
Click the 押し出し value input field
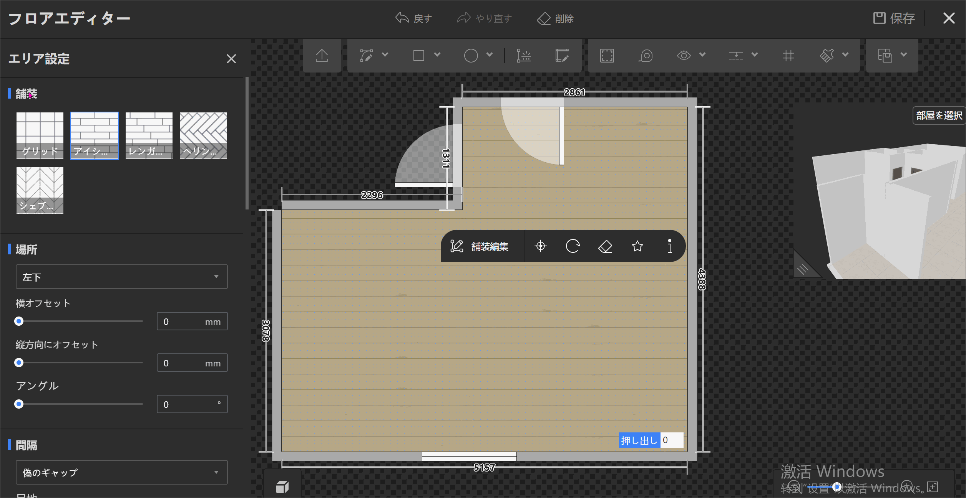click(x=672, y=440)
